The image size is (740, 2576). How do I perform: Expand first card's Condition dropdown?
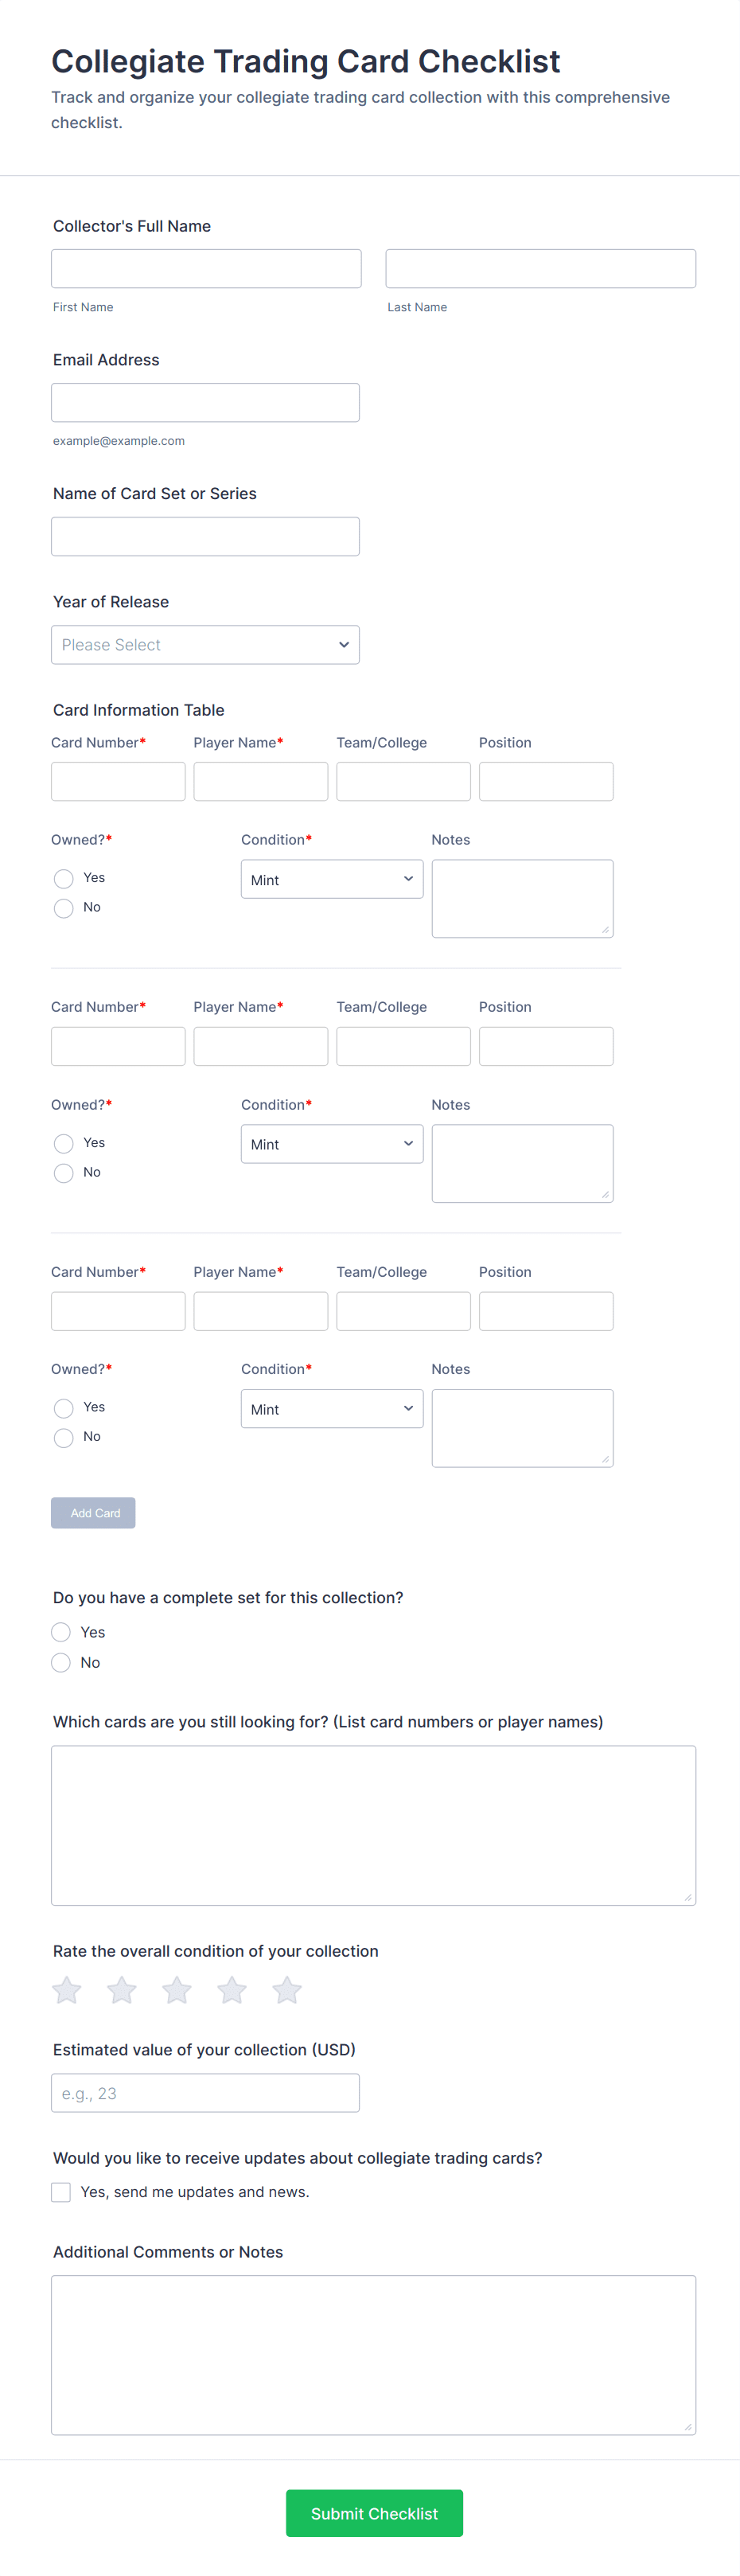[x=332, y=879]
